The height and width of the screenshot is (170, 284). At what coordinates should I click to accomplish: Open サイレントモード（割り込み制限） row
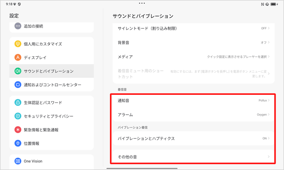pos(194,28)
